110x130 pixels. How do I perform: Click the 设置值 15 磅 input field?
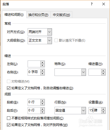coord(95,110)
